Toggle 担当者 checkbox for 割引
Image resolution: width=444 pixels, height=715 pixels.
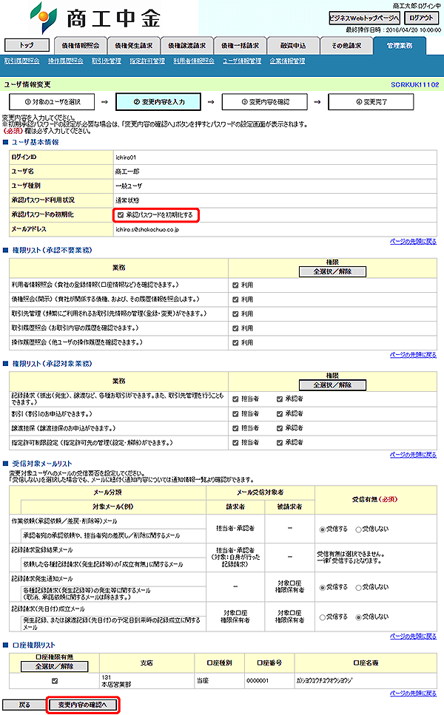(235, 414)
